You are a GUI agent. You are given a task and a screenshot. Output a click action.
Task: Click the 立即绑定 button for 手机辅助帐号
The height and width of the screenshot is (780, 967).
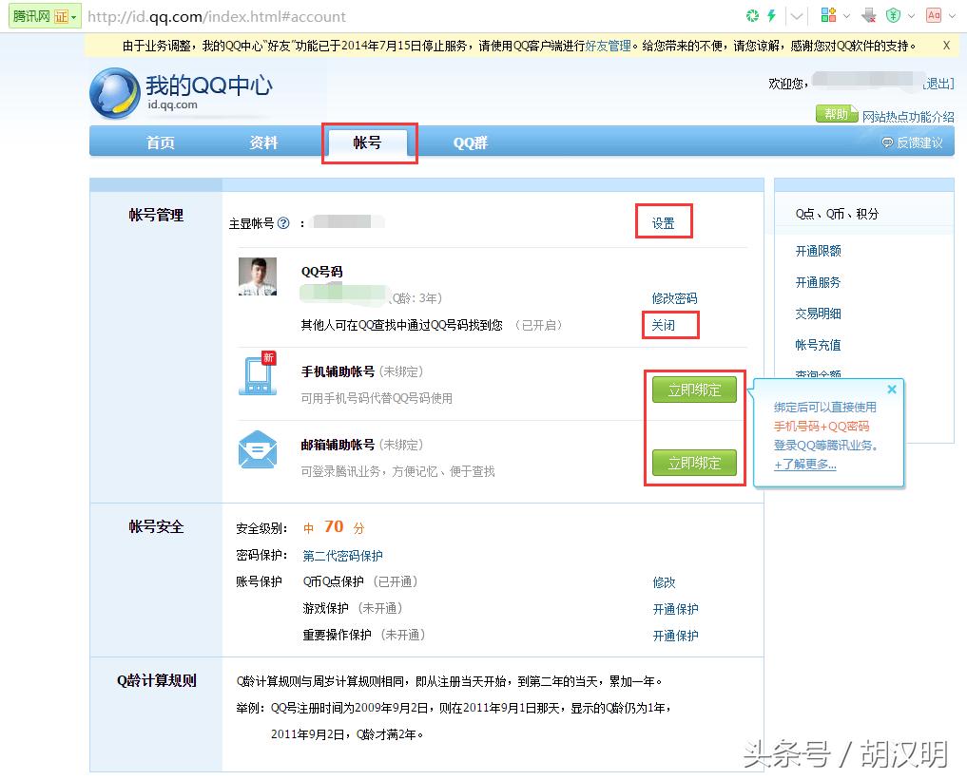[694, 390]
